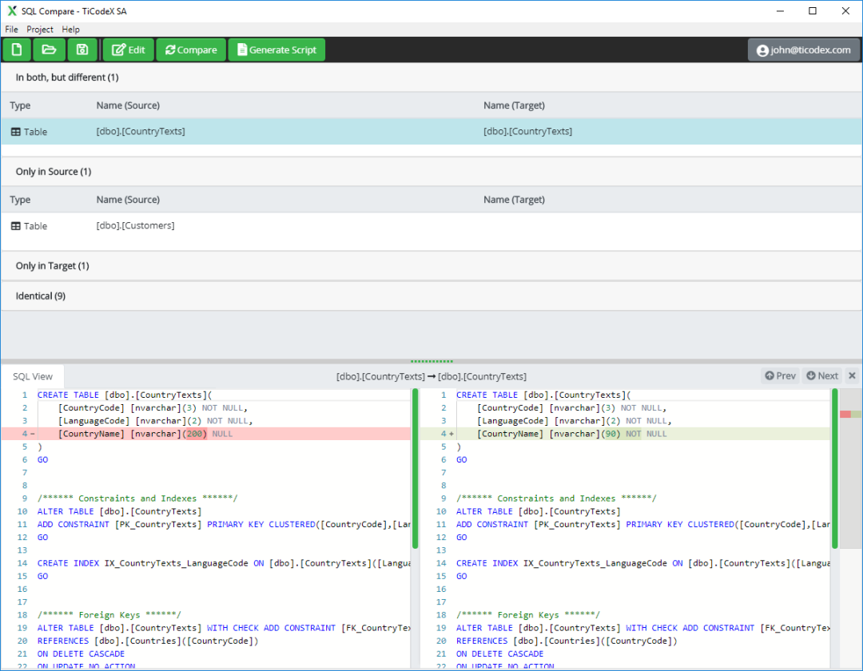Collapse the 'Only in Source' section

tap(53, 172)
